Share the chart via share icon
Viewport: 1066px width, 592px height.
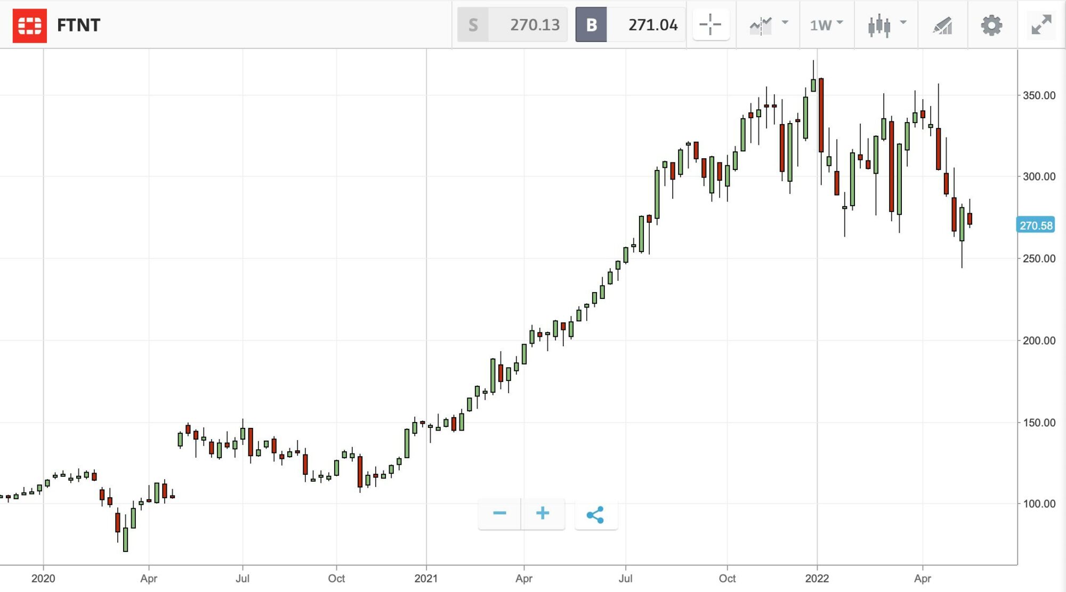[x=595, y=515]
